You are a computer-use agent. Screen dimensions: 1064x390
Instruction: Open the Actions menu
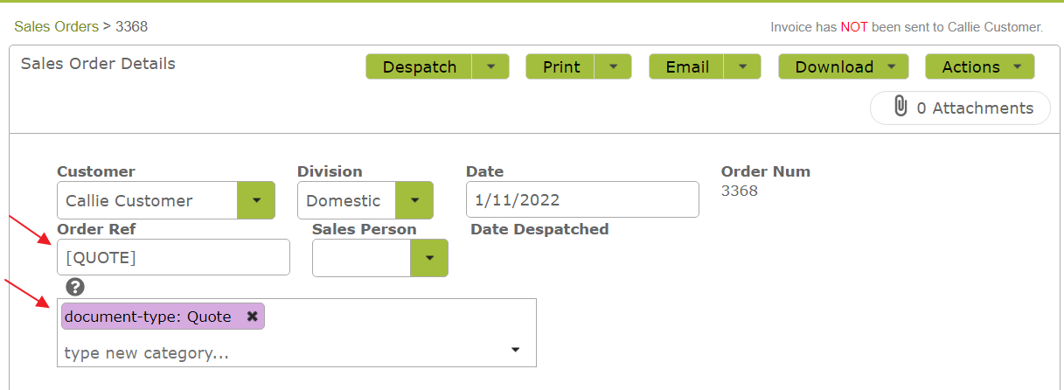click(x=980, y=66)
